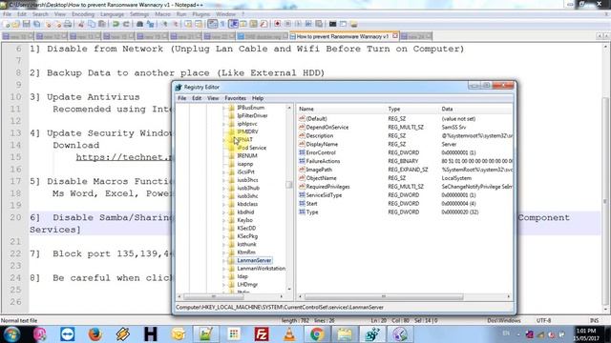The height and width of the screenshot is (343, 611).
Task: Expand the ldap tree node arrow
Action: pyautogui.click(x=224, y=276)
